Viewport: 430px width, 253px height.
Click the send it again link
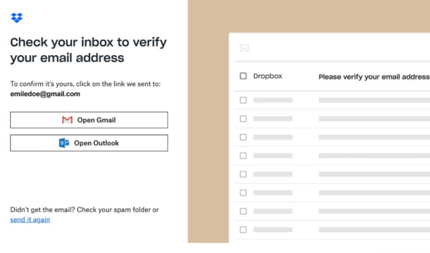tap(30, 219)
